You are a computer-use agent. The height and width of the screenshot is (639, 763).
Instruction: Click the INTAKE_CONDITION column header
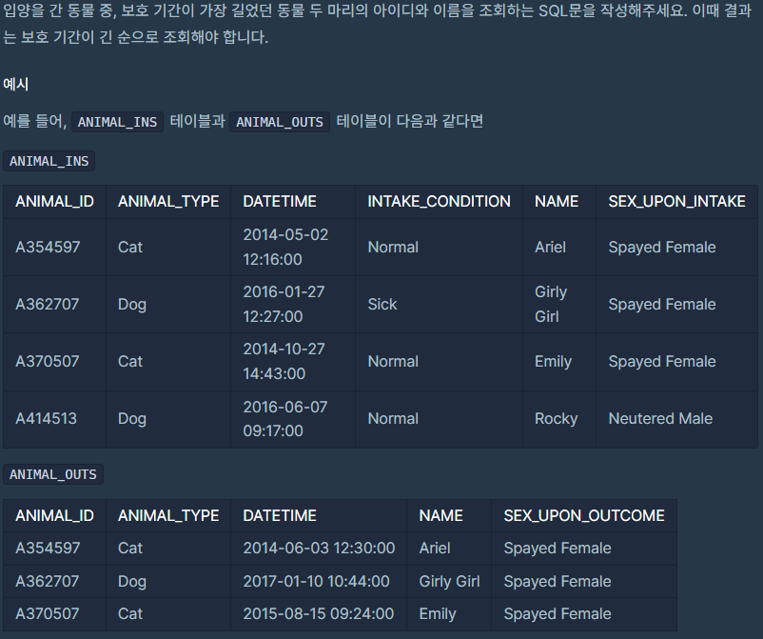pos(439,201)
